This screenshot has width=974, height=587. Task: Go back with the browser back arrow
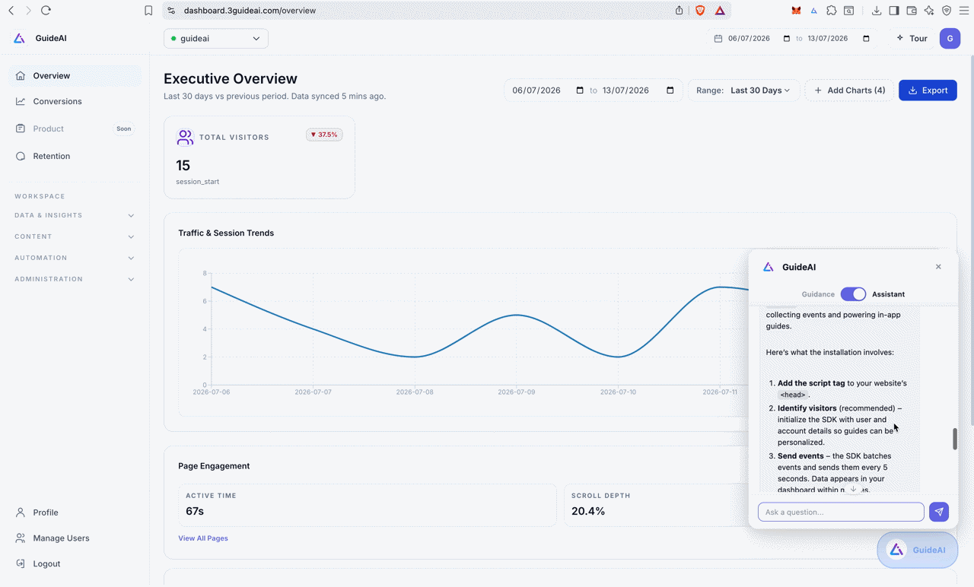coord(11,11)
